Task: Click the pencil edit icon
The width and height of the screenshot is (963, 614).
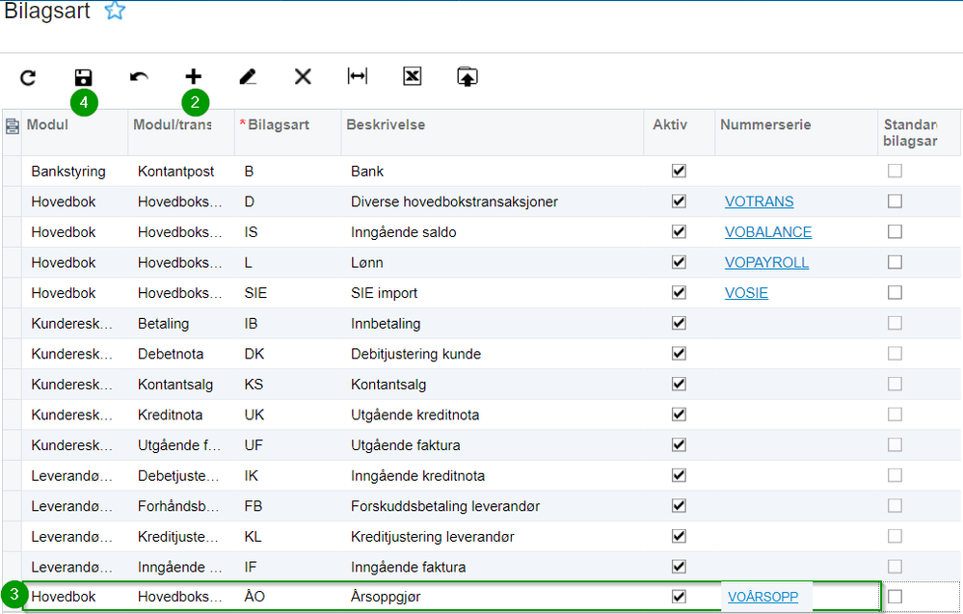Action: click(248, 77)
